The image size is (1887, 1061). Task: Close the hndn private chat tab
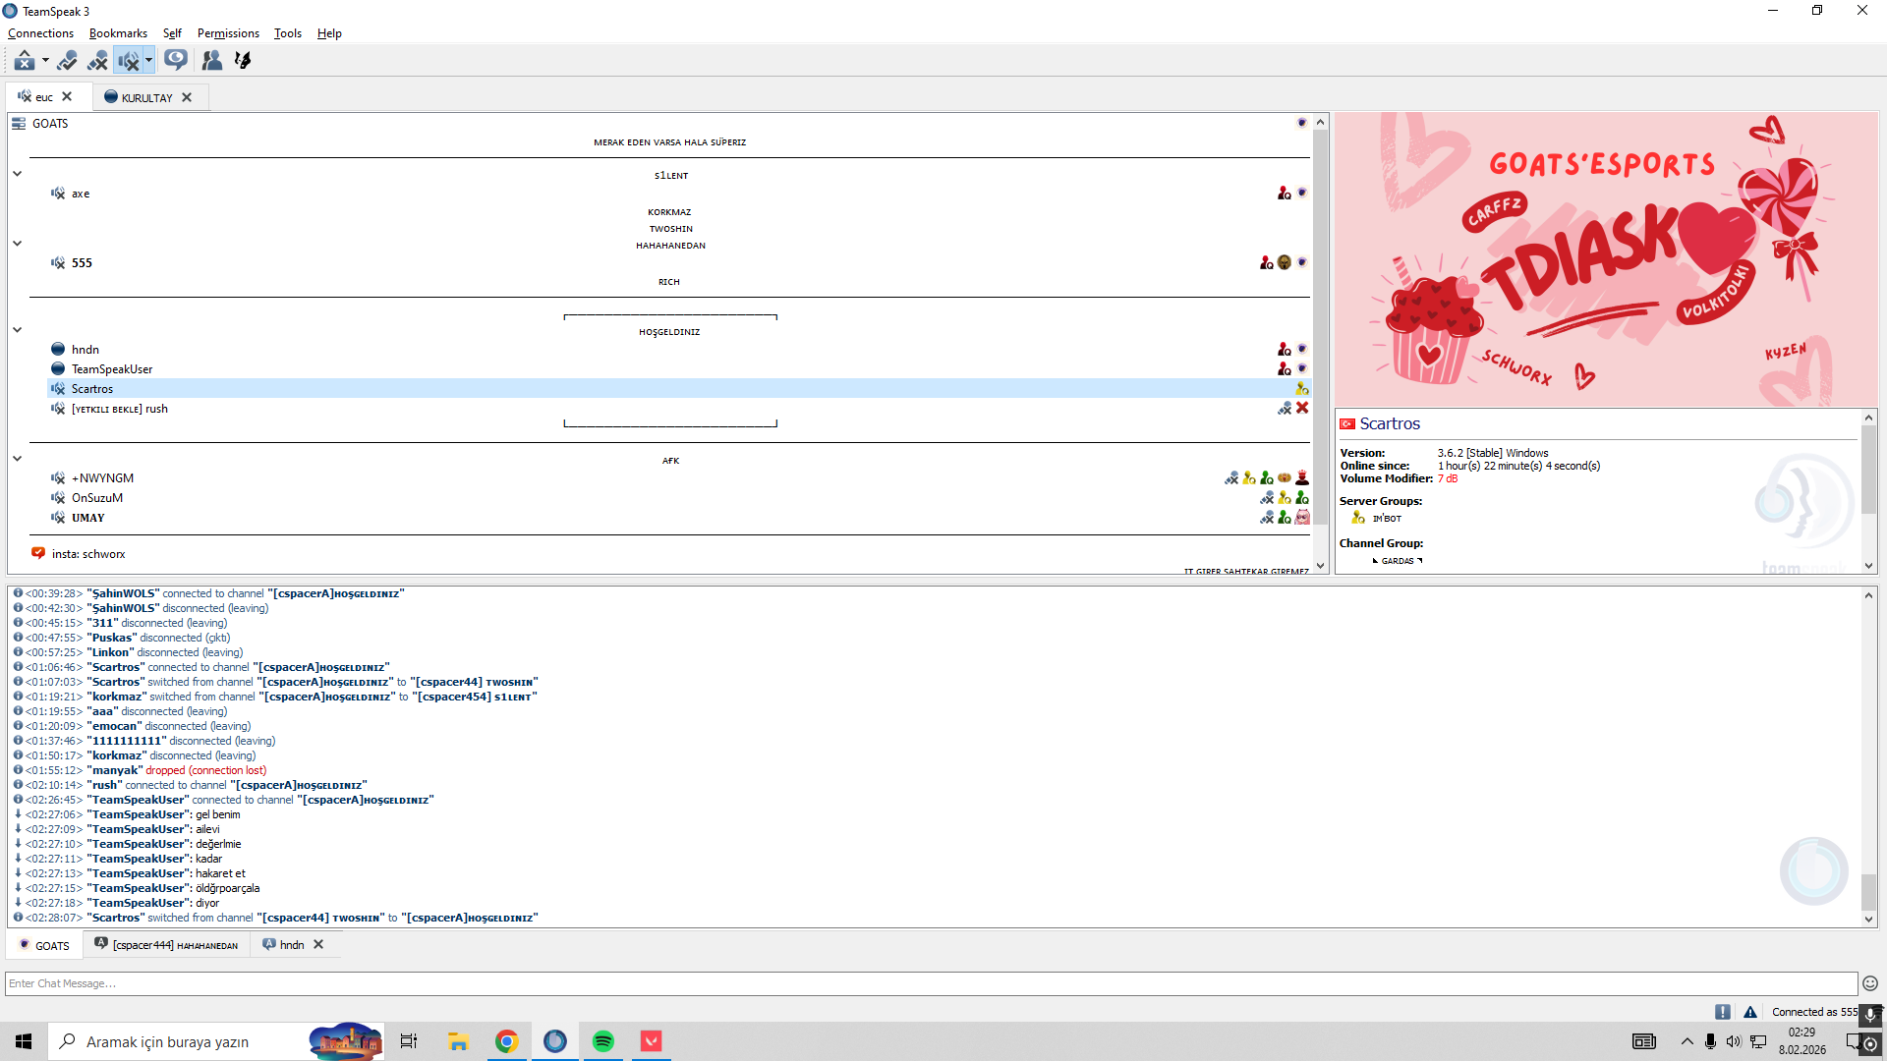point(318,945)
